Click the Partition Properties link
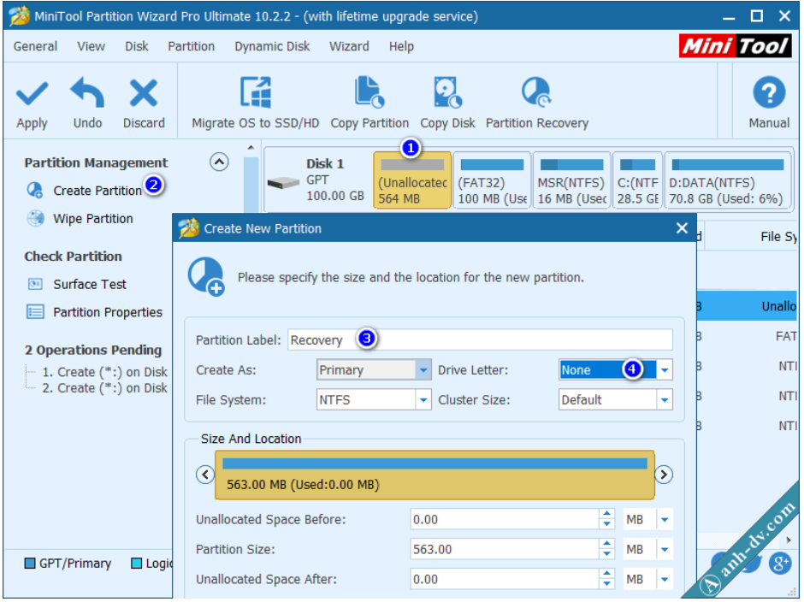This screenshot has height=602, width=804. coord(108,312)
